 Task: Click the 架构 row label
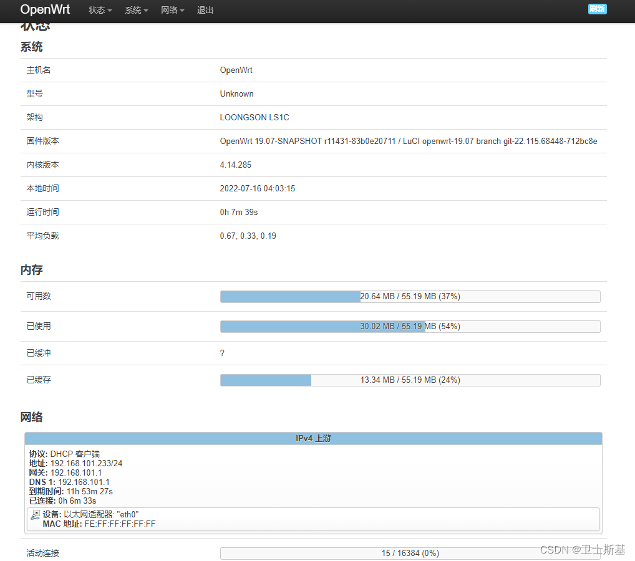coord(34,117)
